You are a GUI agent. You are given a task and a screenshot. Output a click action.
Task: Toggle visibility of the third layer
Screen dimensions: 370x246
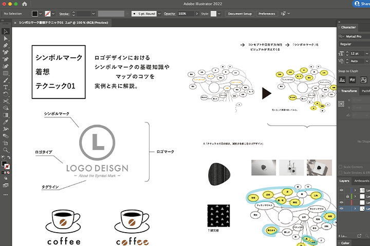coord(341,202)
